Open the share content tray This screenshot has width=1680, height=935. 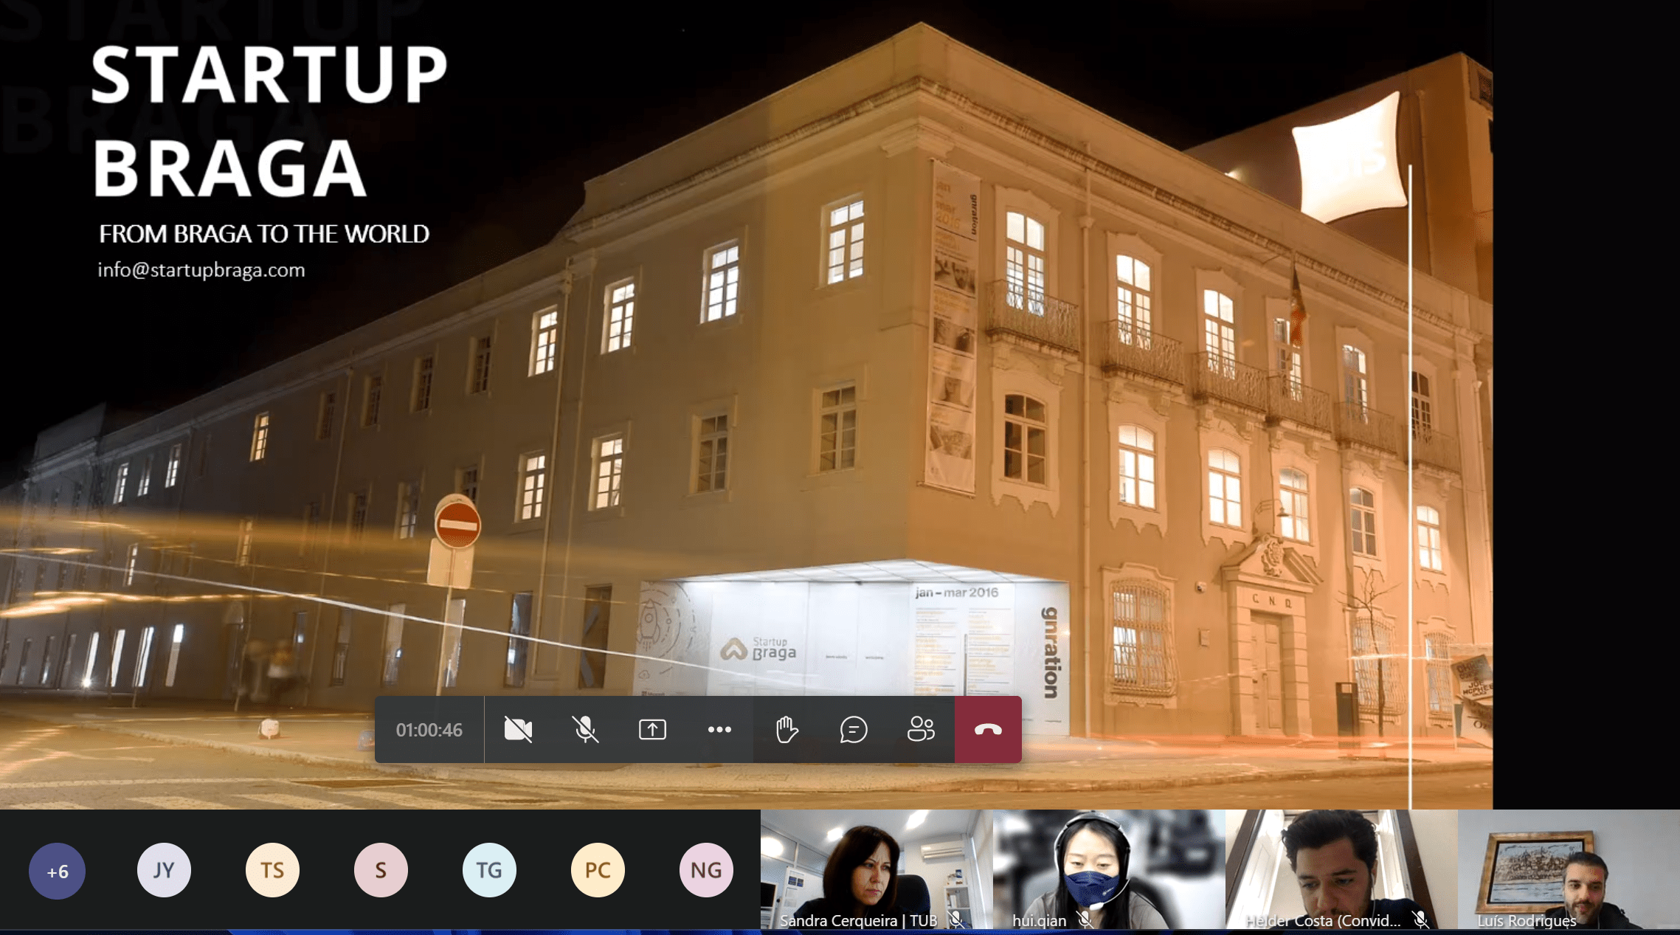[x=652, y=730]
